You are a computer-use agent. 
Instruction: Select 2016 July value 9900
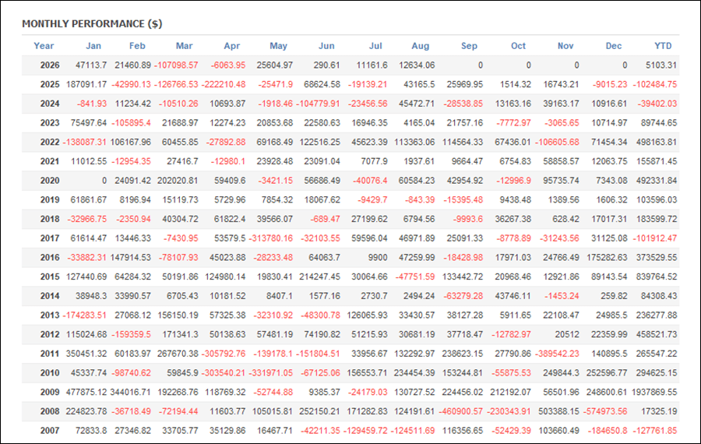click(378, 258)
